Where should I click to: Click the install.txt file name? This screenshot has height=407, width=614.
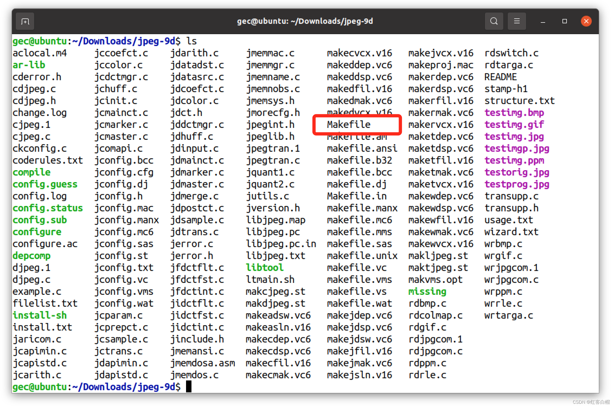click(42, 327)
